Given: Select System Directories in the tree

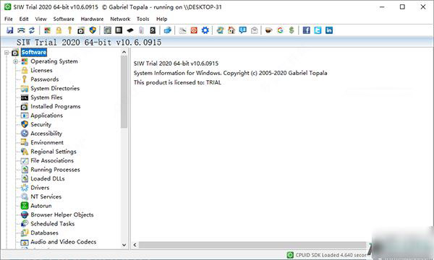Looking at the screenshot, I should (x=55, y=88).
